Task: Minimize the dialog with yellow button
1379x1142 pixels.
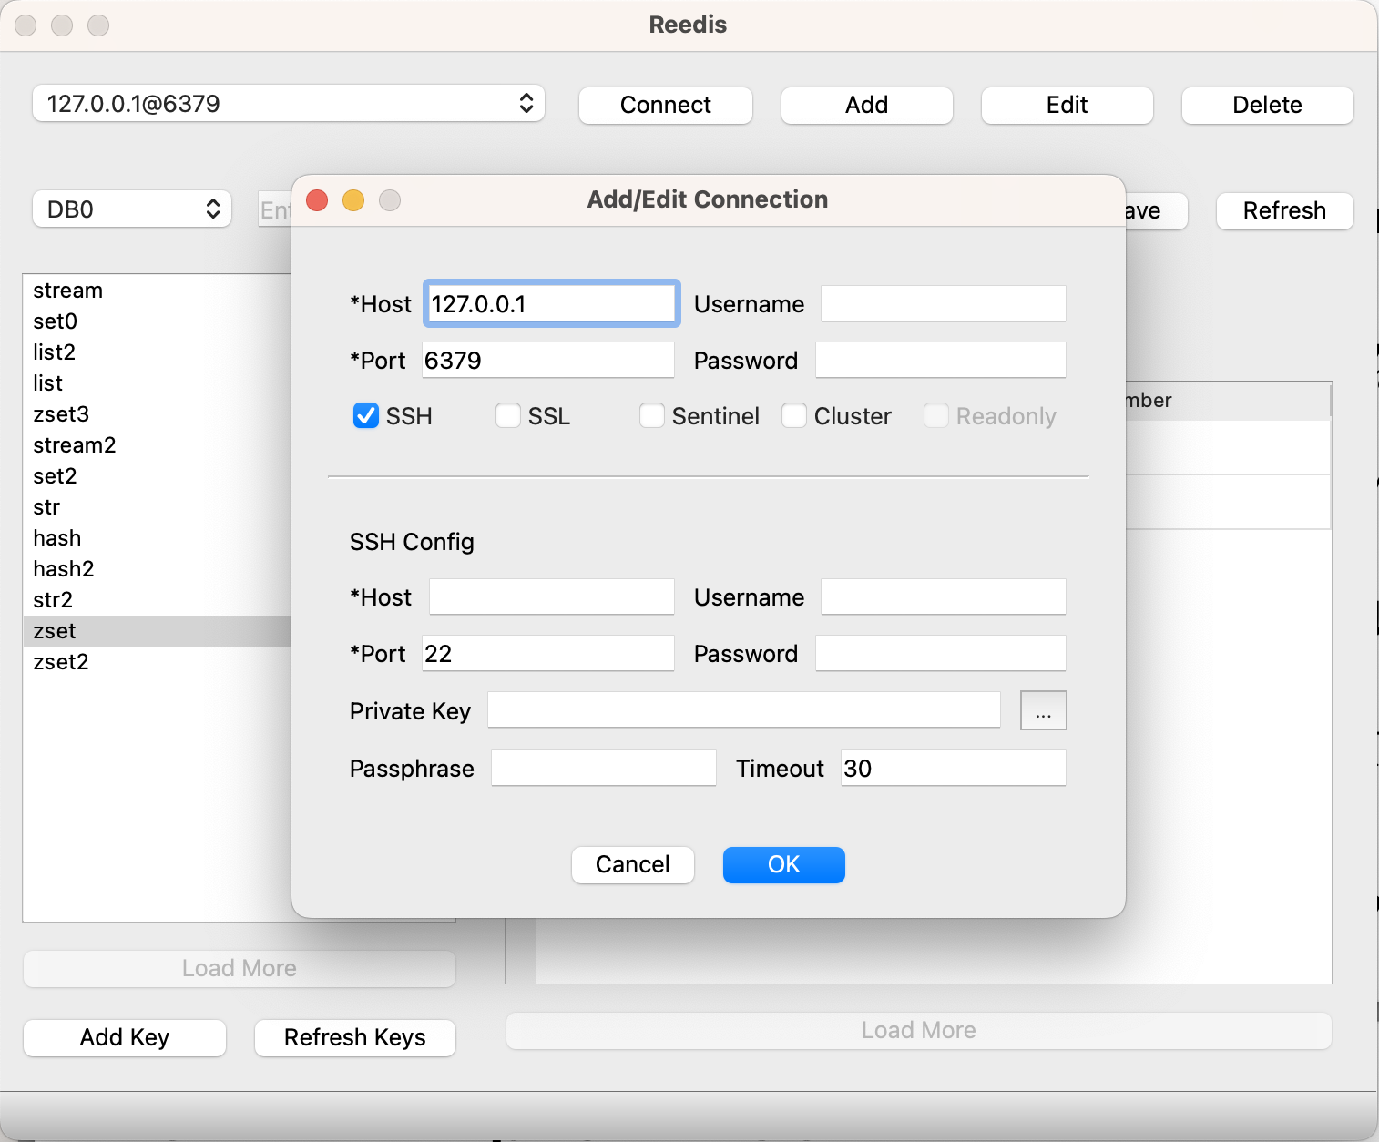Action: point(353,200)
